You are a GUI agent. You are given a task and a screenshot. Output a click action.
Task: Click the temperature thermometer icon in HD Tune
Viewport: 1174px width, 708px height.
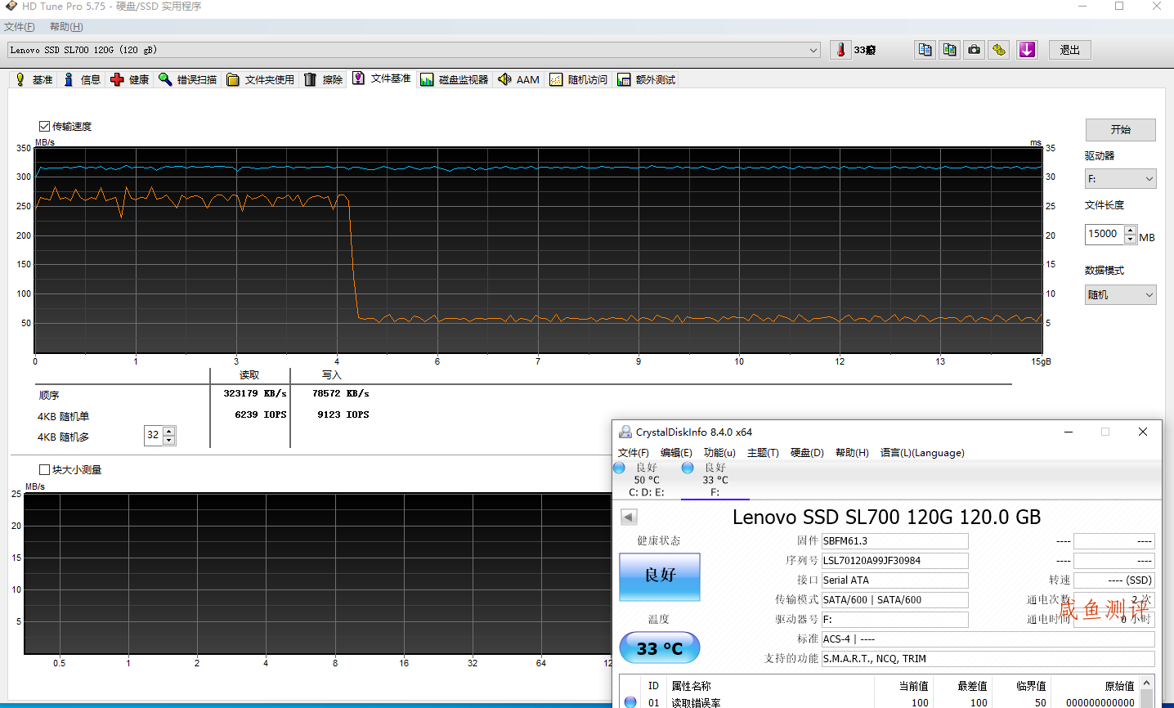click(840, 50)
